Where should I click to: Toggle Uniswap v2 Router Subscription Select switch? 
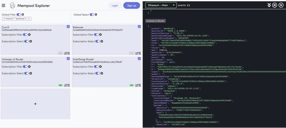click(27, 73)
